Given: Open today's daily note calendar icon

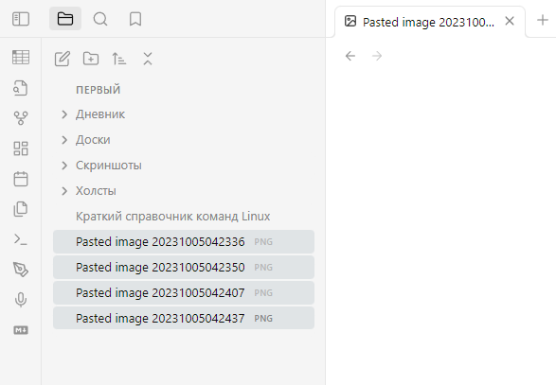Looking at the screenshot, I should point(21,179).
